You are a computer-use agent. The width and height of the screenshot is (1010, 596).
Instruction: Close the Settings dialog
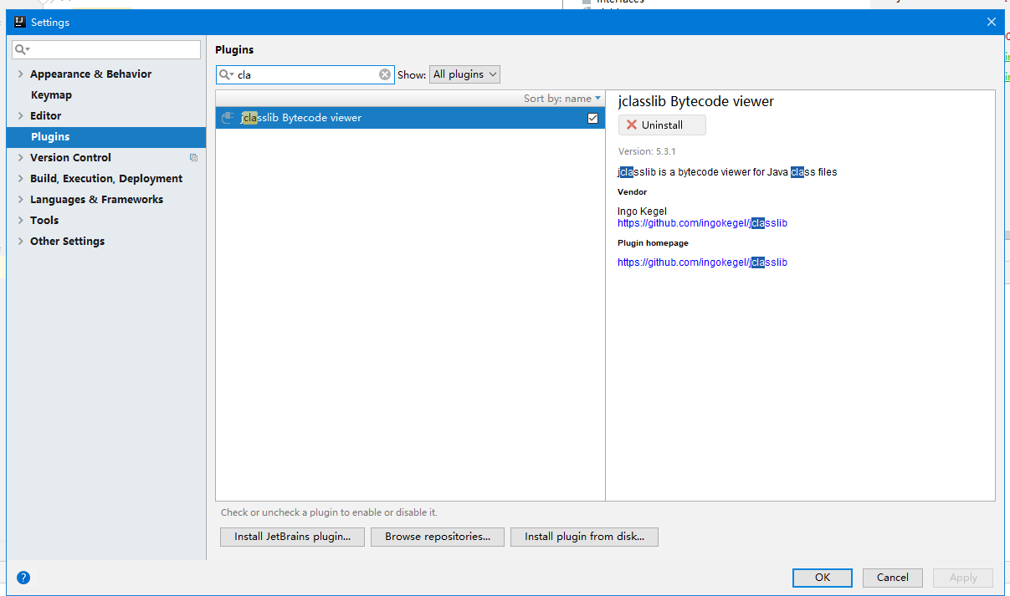coord(992,23)
